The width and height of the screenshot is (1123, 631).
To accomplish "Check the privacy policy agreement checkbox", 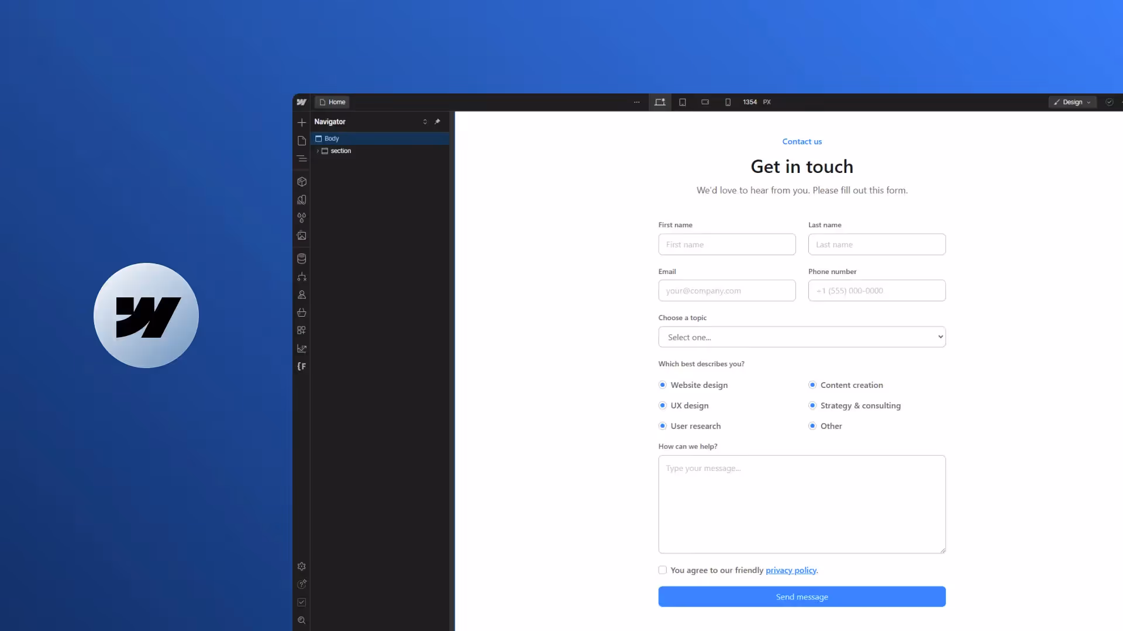I will (663, 570).
